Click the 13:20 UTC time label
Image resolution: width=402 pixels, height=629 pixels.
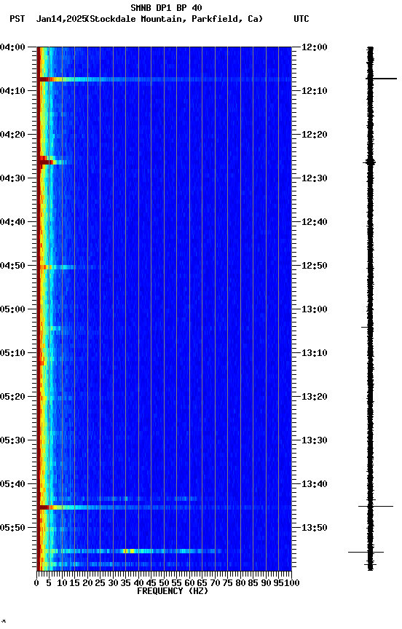click(x=315, y=397)
